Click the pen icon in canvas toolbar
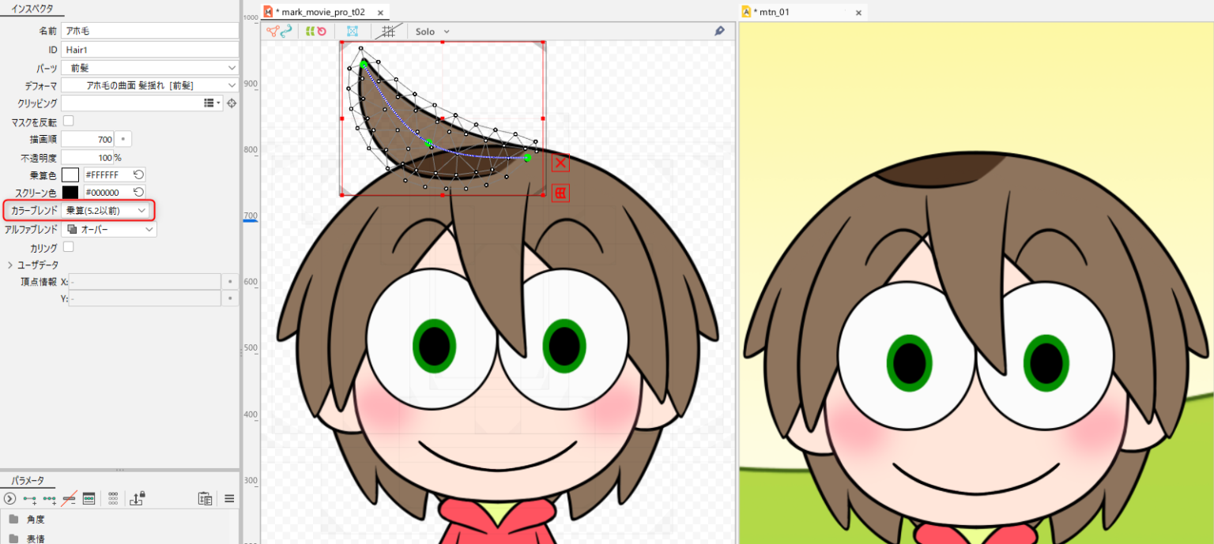This screenshot has width=1214, height=544. [x=719, y=31]
